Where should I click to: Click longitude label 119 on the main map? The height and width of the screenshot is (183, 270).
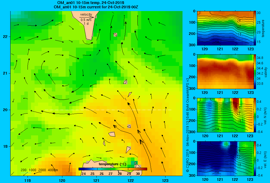point(28,180)
